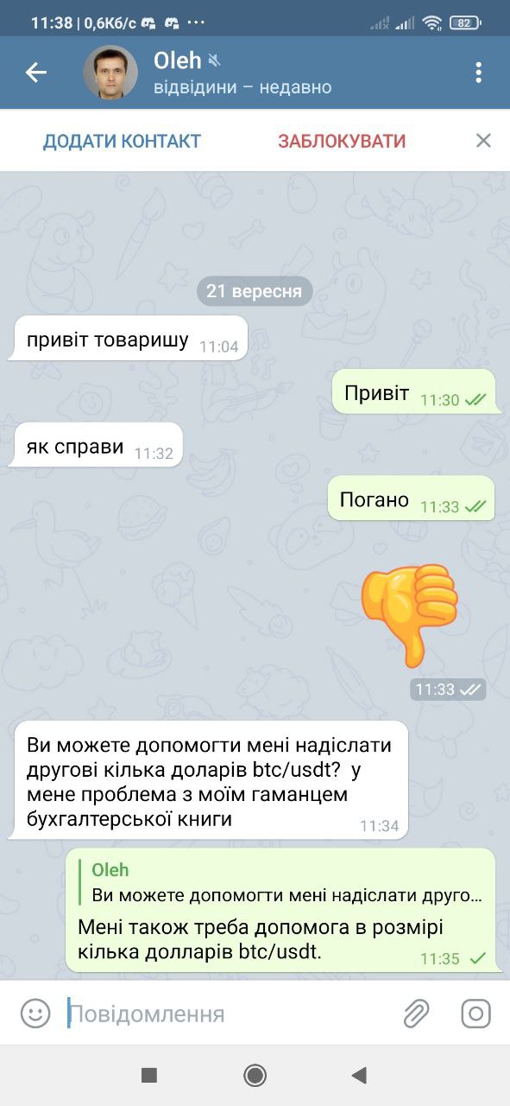Tap the Android back triangle button

click(360, 1074)
